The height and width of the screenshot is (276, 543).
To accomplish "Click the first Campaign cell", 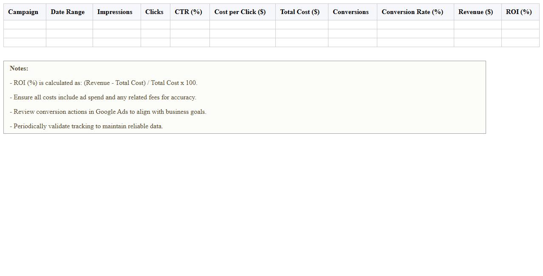I will (x=24, y=24).
